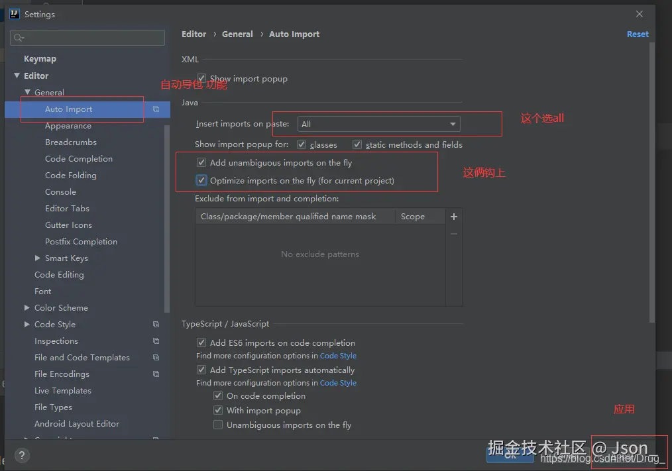Open the Insert imports on paste dropdown
The width and height of the screenshot is (672, 471).
tap(379, 125)
